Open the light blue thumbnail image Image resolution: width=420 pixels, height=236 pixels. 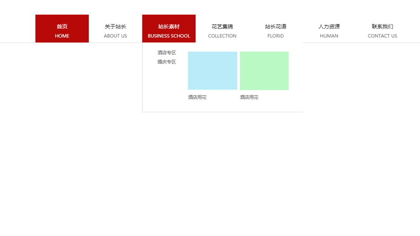(x=212, y=70)
